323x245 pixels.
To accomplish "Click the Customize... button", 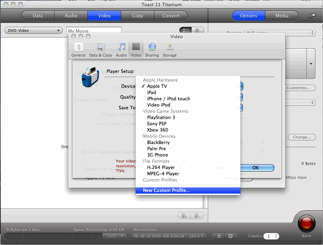I will (x=300, y=88).
